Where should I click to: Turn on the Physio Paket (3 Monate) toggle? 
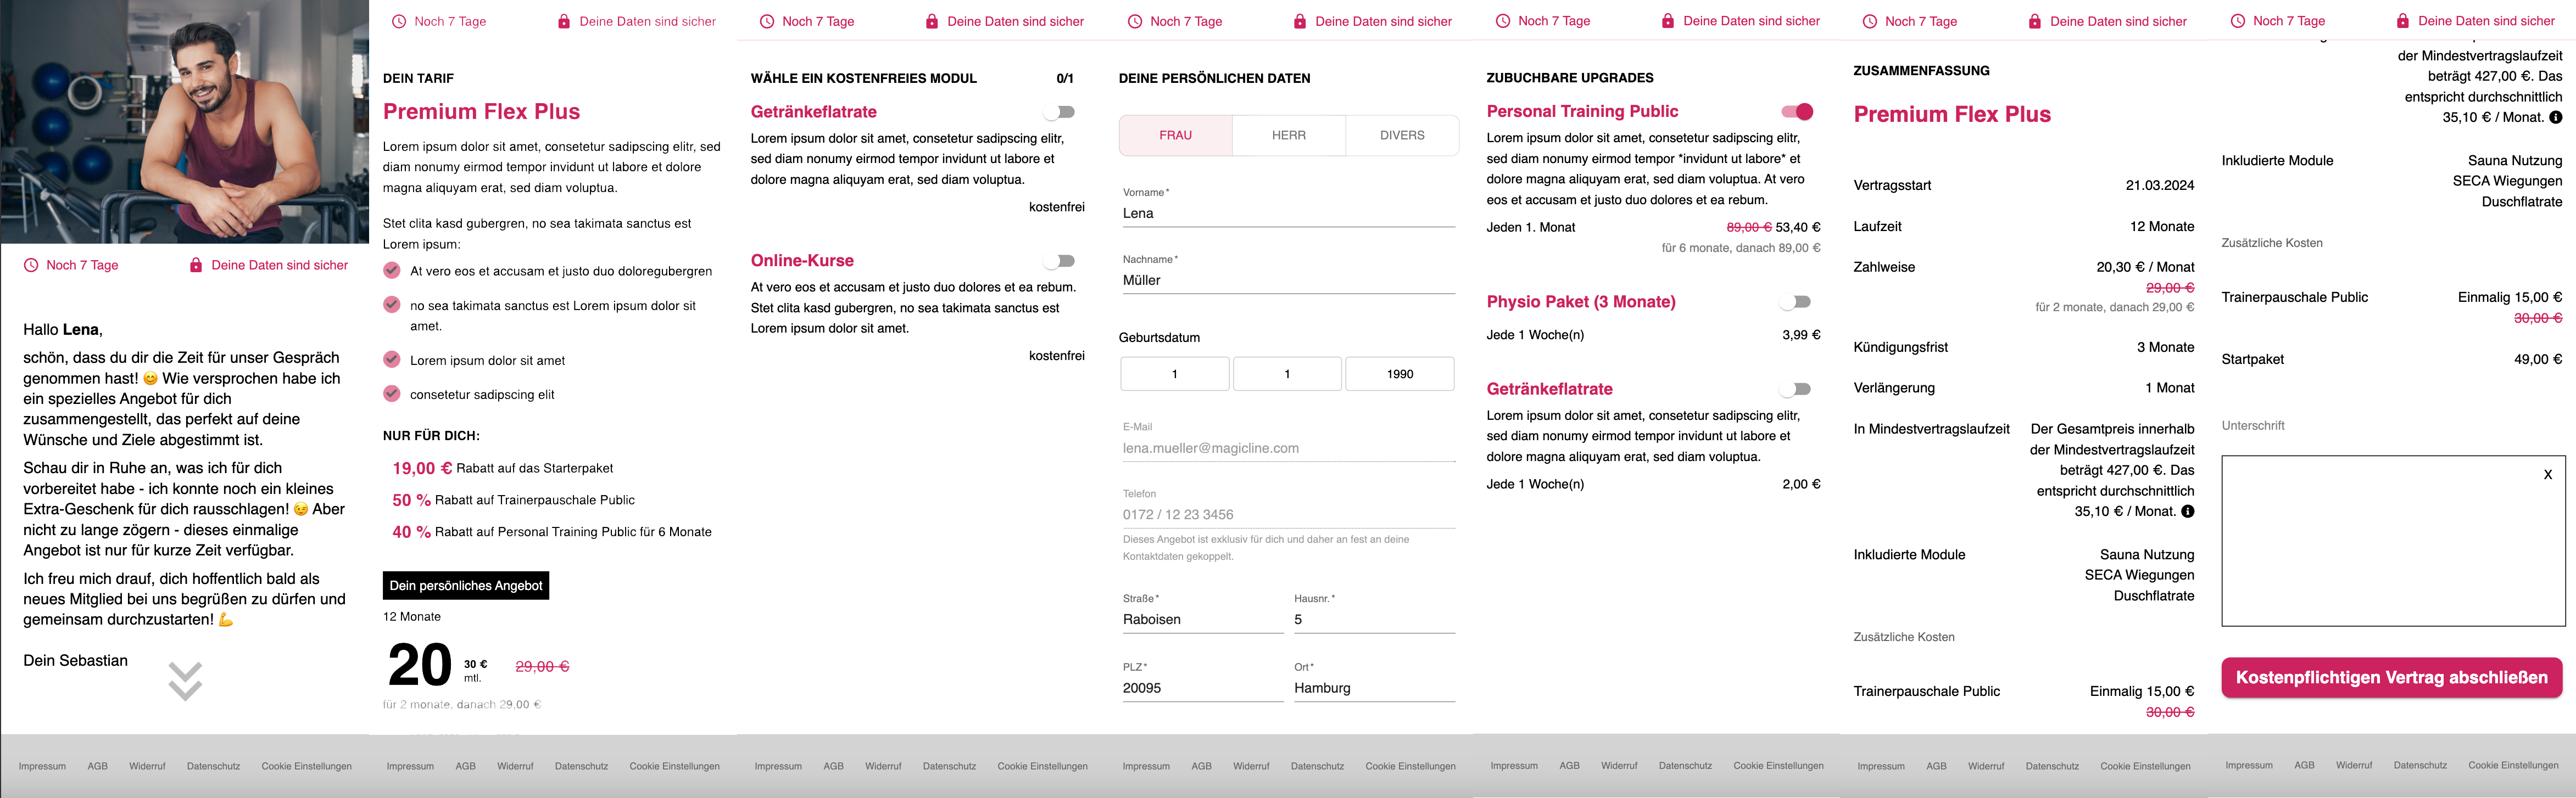1795,302
